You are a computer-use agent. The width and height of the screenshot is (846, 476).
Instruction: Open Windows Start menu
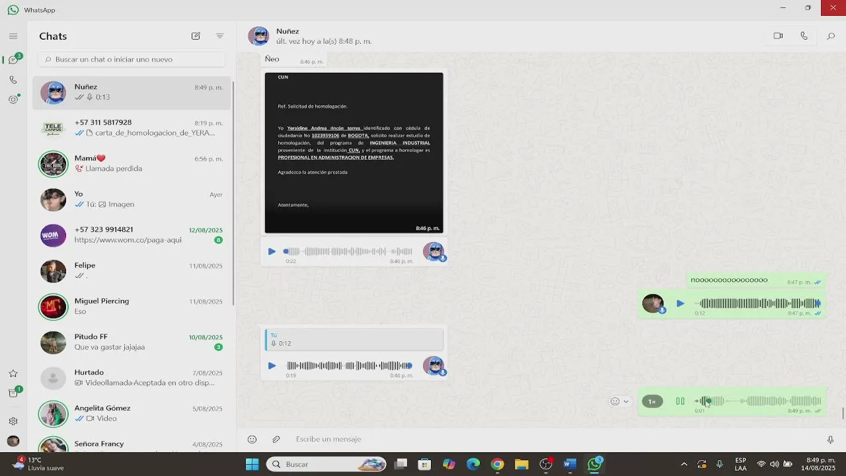pyautogui.click(x=252, y=464)
